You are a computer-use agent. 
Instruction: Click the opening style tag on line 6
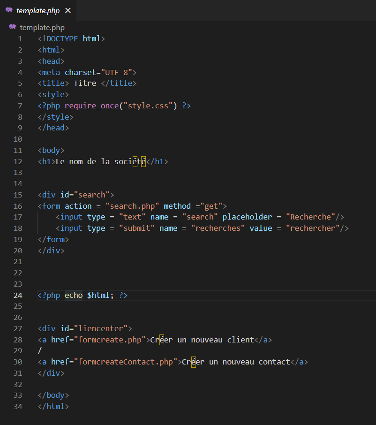click(x=53, y=94)
